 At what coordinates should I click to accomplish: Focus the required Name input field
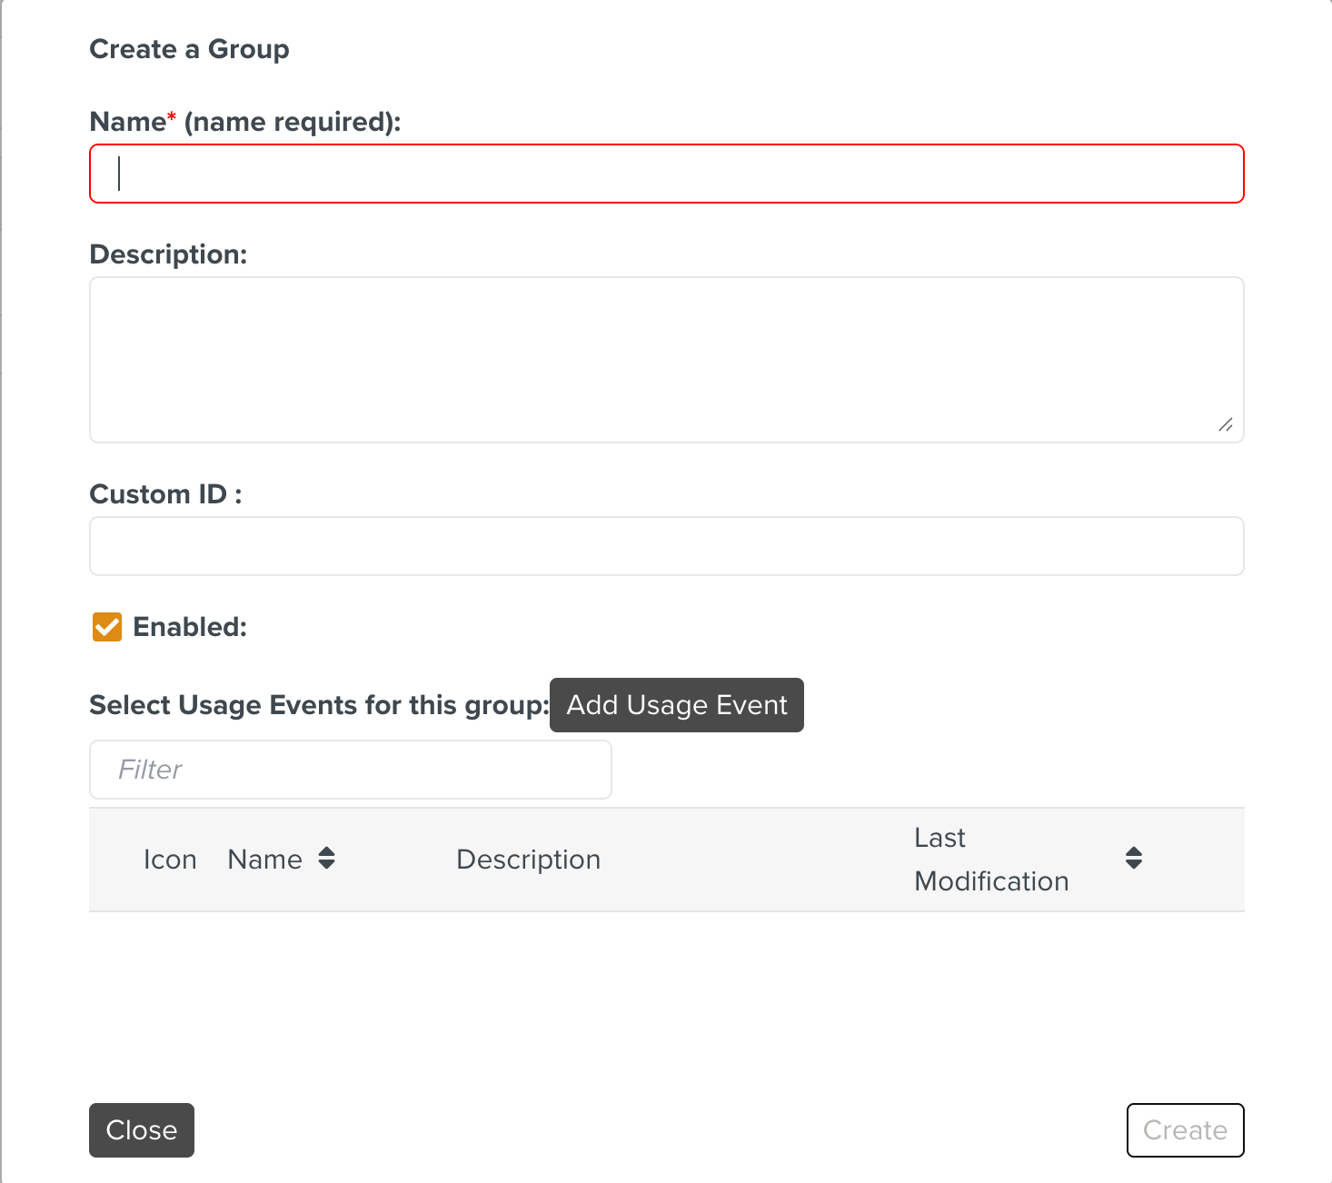666,174
